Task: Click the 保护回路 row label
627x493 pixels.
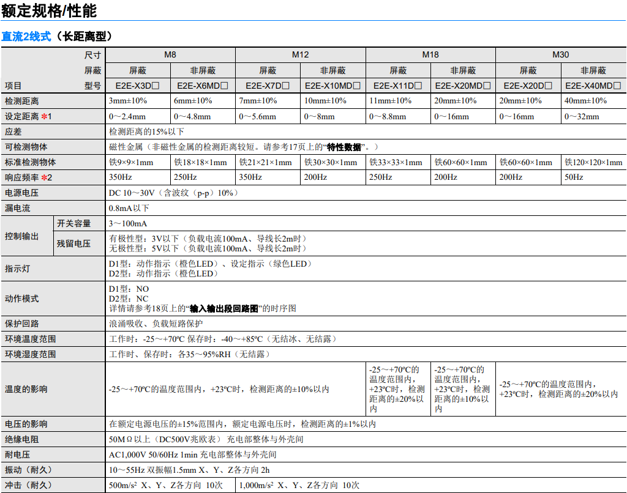Action: point(21,324)
